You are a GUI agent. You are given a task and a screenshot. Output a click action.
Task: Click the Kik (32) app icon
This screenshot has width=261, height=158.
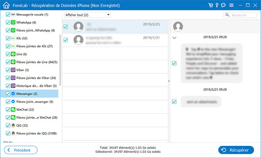click(13, 38)
